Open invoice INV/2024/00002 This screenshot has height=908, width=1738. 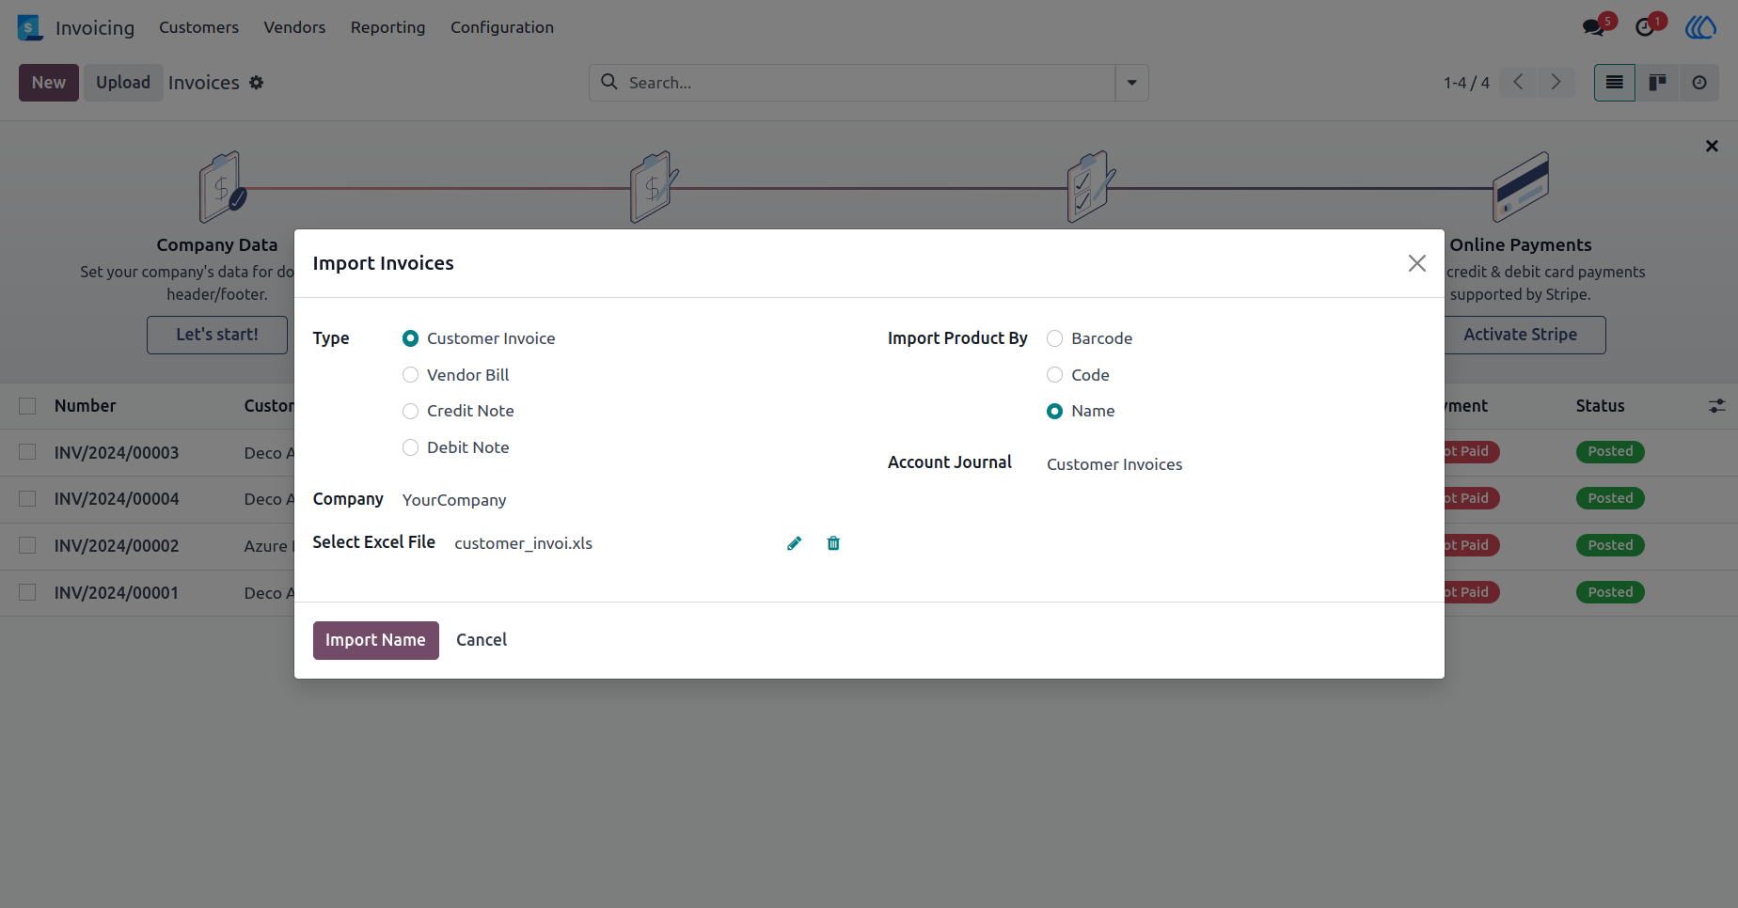[x=117, y=546]
